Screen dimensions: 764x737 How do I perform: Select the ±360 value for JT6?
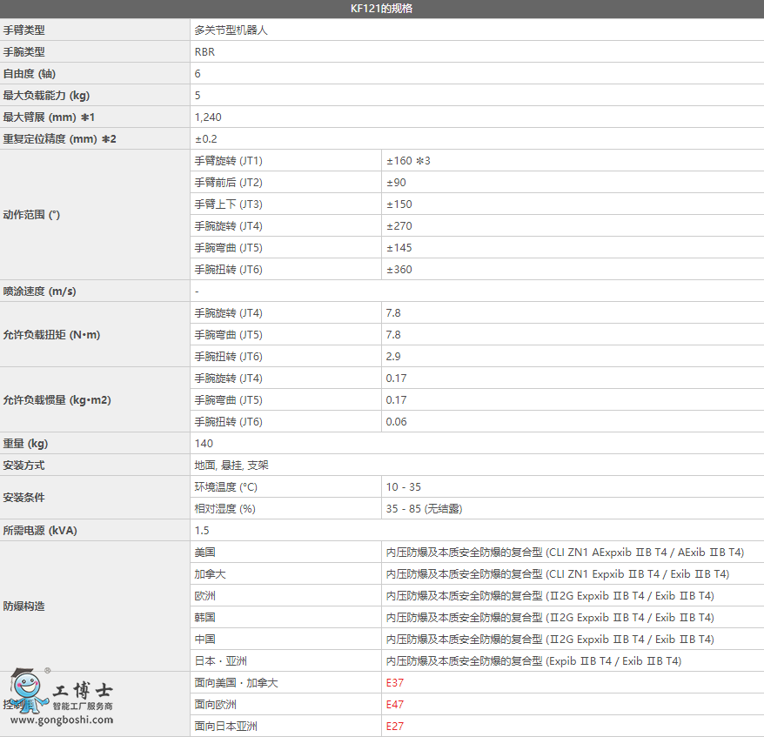tap(399, 270)
